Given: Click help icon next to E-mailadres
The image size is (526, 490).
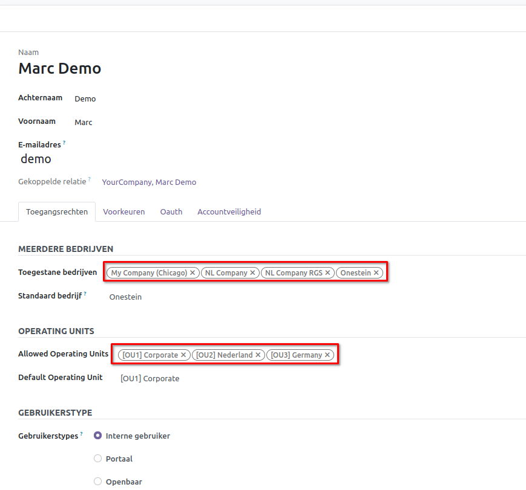Looking at the screenshot, I should (x=64, y=143).
